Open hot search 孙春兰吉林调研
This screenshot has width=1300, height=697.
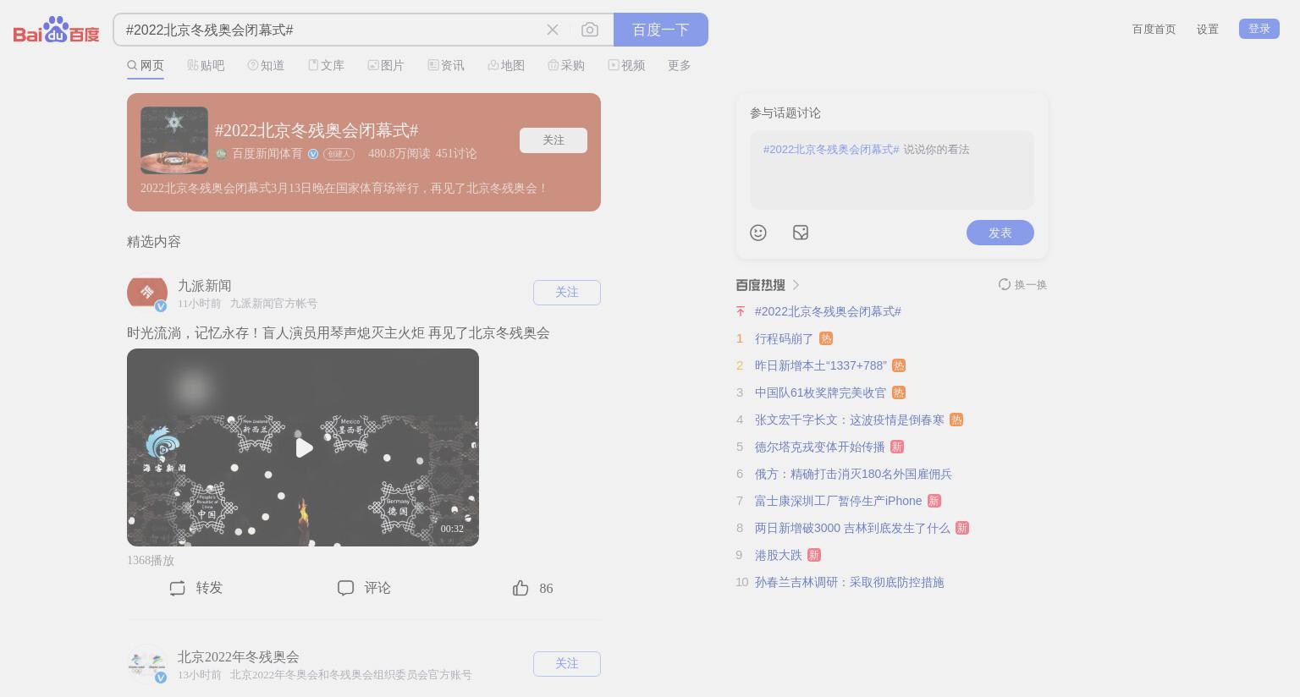[x=850, y=583]
